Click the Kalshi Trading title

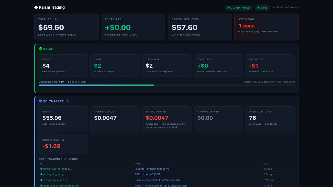click(52, 7)
